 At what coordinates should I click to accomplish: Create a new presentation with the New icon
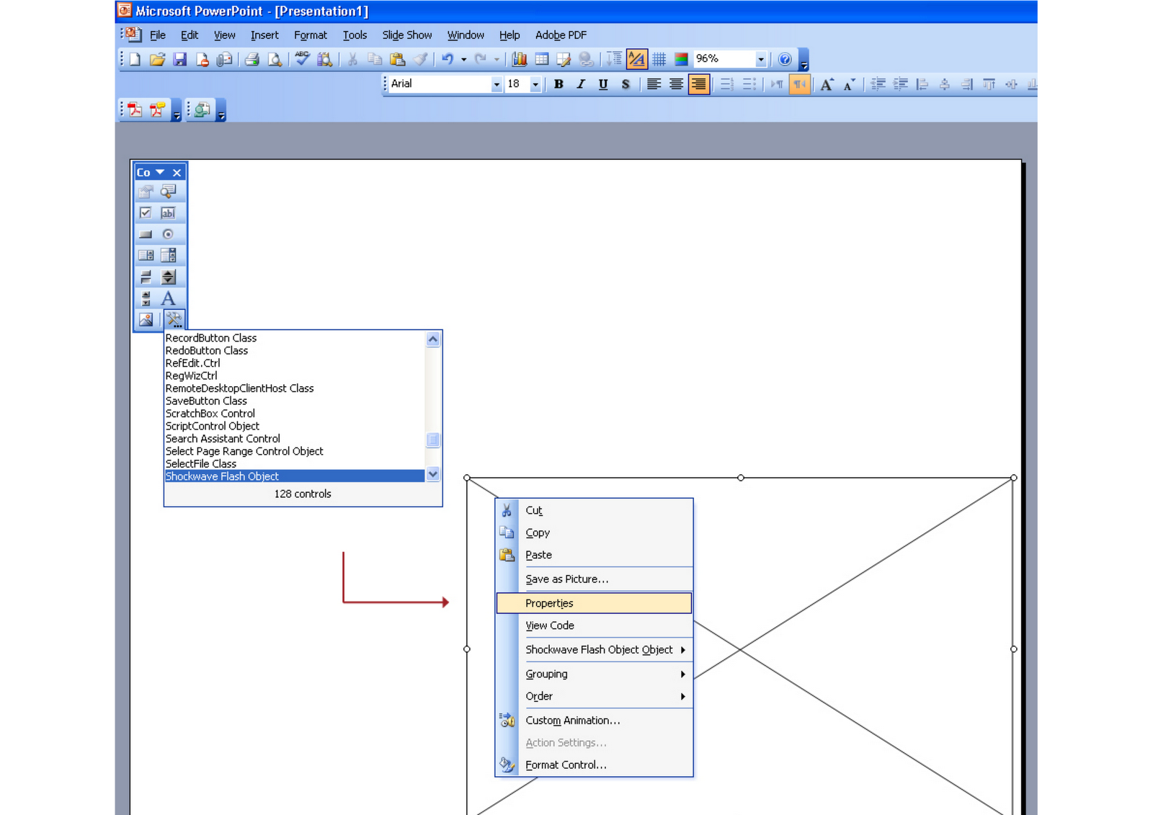tap(135, 59)
